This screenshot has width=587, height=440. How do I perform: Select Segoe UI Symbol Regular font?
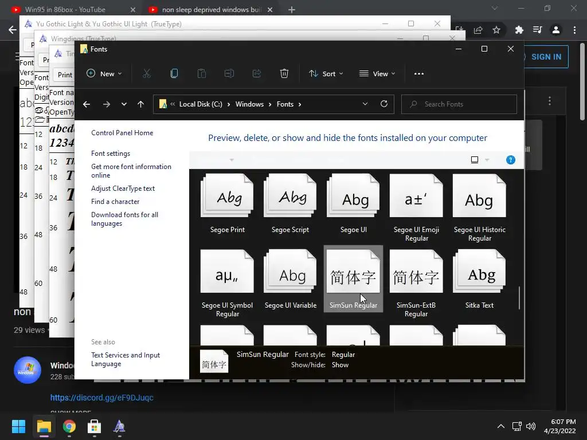click(227, 284)
